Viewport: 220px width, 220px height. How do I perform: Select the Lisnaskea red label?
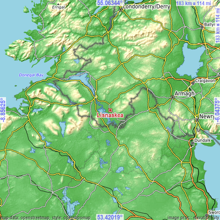tap(110, 115)
